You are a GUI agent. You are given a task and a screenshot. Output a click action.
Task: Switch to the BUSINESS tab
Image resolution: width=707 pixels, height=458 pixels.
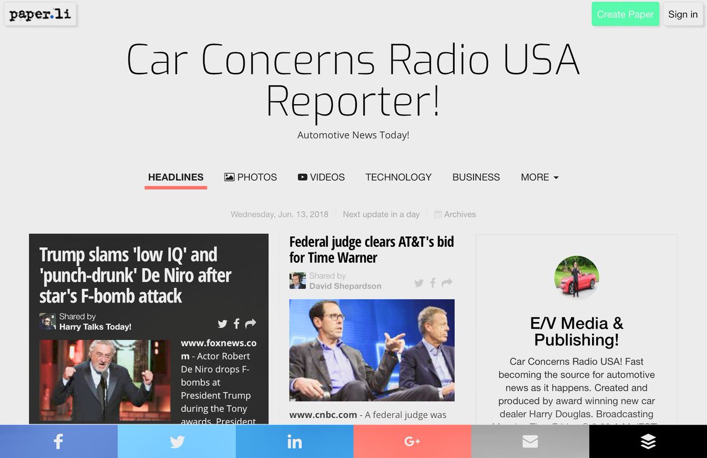tap(476, 177)
